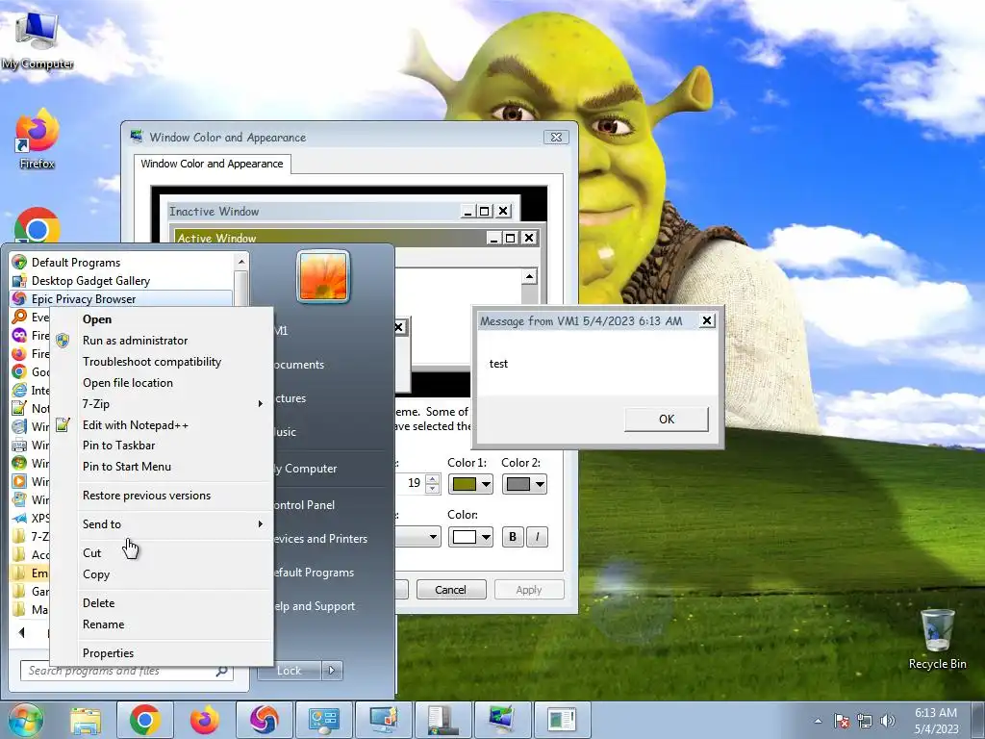The height and width of the screenshot is (739, 985).
Task: Click the search magnifier in Start menu
Action: (221, 671)
